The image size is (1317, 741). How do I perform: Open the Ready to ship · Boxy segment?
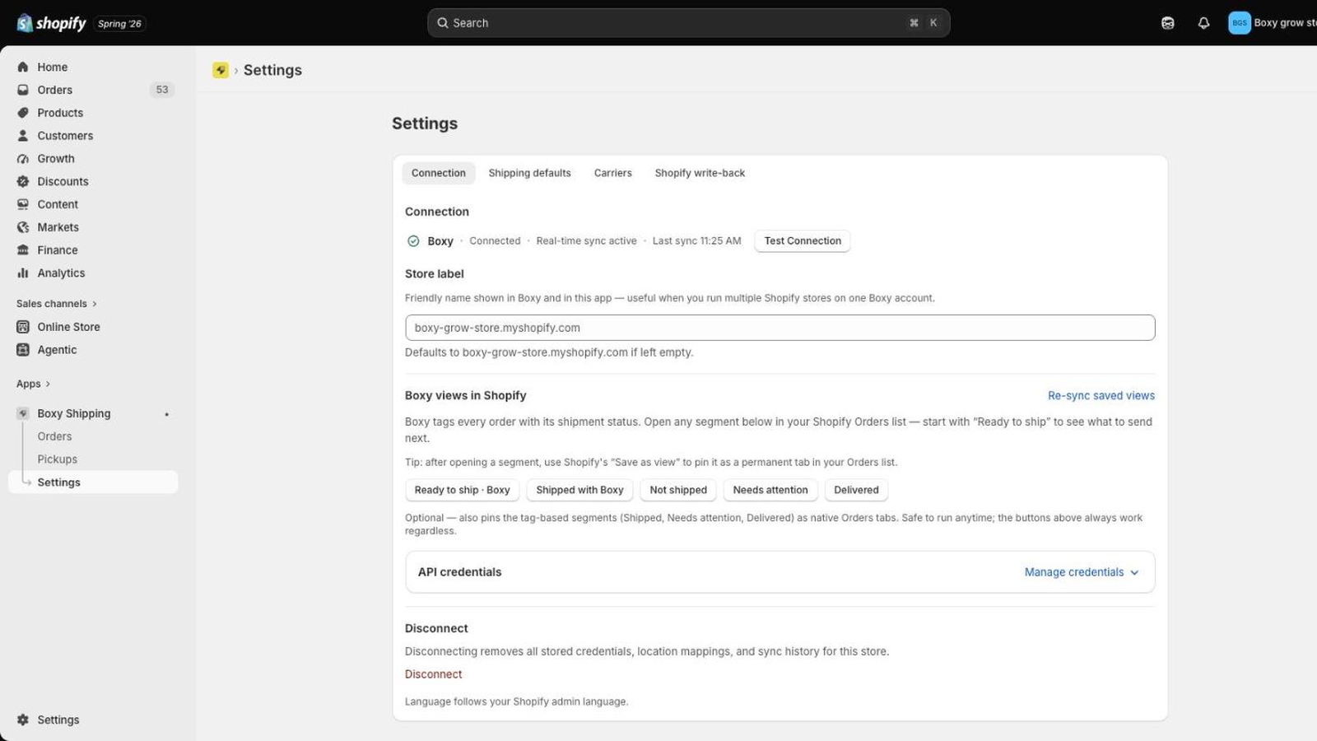point(463,490)
